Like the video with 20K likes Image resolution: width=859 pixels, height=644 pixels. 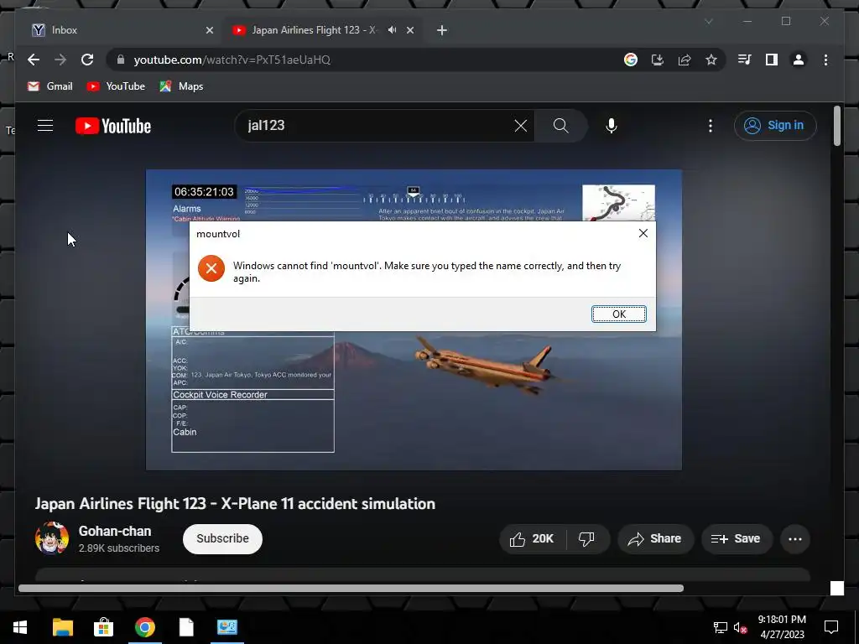[532, 539]
